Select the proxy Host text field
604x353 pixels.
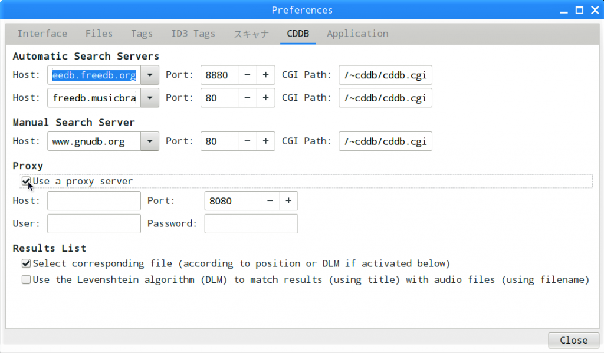point(94,200)
